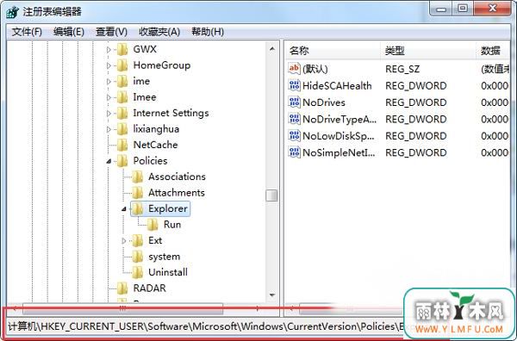Select the Run key name
517x341 pixels.
click(172, 225)
